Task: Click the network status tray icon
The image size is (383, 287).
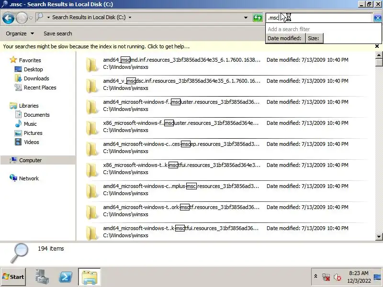Action: 326,277
